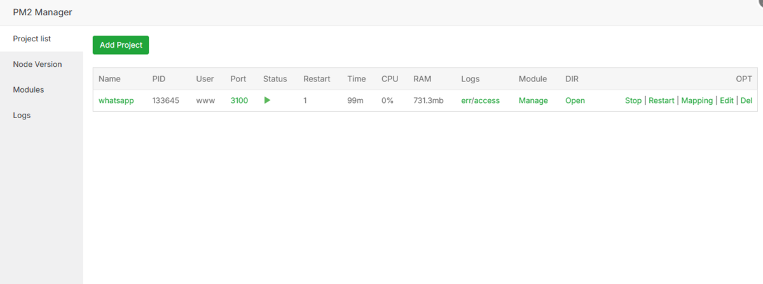The width and height of the screenshot is (763, 284).
Task: Click the port 3100 link
Action: coord(239,100)
